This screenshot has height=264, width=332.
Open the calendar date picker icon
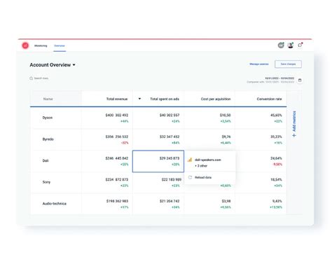pos(300,81)
